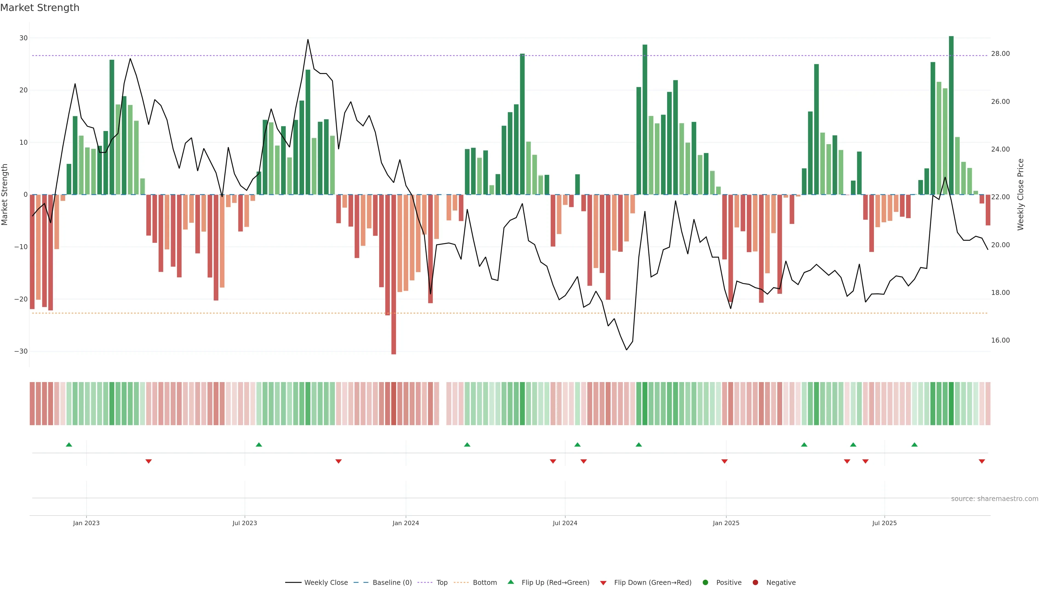Image resolution: width=1052 pixels, height=592 pixels.
Task: Click the source sharemaestro.com text
Action: click(x=994, y=499)
